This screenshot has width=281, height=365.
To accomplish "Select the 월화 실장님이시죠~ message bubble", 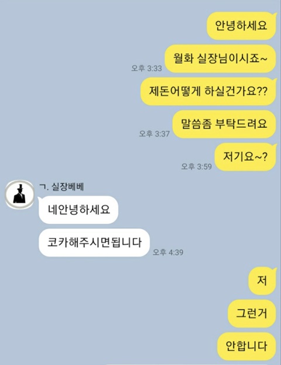I will click(220, 59).
